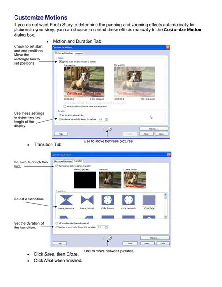The width and height of the screenshot is (222, 287).
Task: Click the Start position bulldog preview
Action: [84, 82]
